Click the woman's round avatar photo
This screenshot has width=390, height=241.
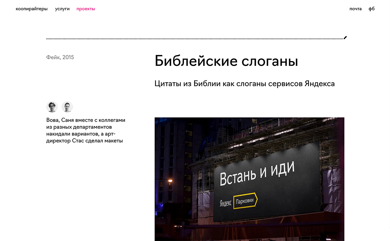pyautogui.click(x=67, y=107)
